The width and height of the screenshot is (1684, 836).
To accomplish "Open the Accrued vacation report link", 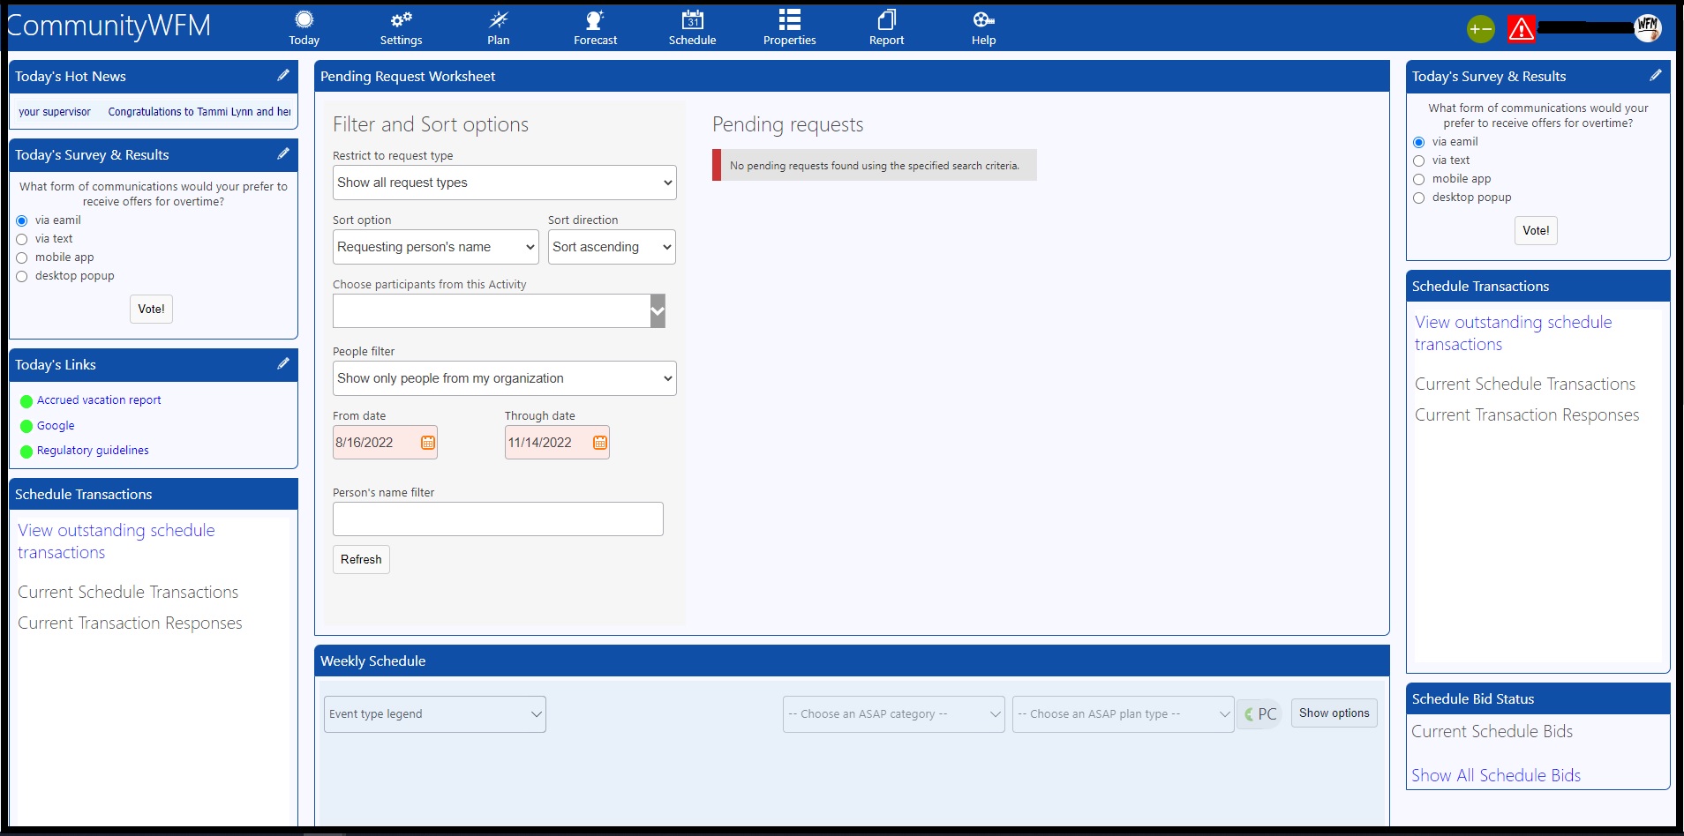I will (99, 399).
